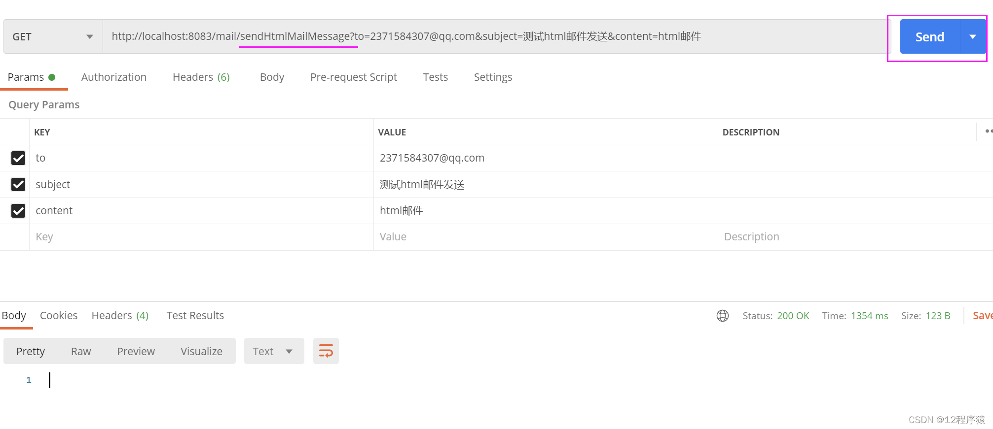Open the Settings tab

(493, 77)
